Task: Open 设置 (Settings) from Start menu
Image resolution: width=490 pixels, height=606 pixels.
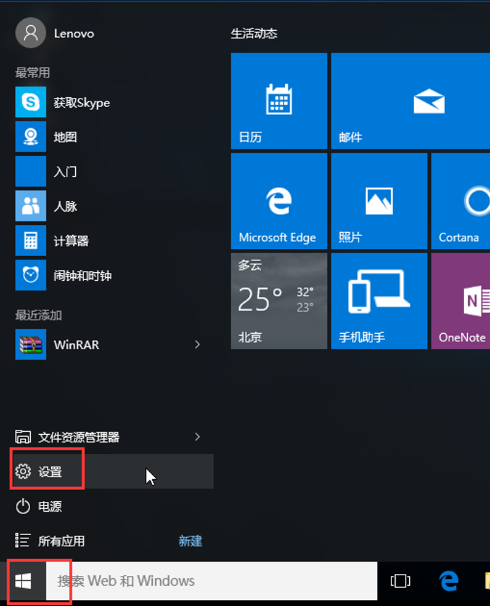Action: point(49,472)
